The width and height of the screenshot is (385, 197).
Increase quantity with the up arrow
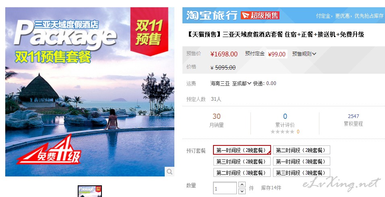(x=242, y=185)
